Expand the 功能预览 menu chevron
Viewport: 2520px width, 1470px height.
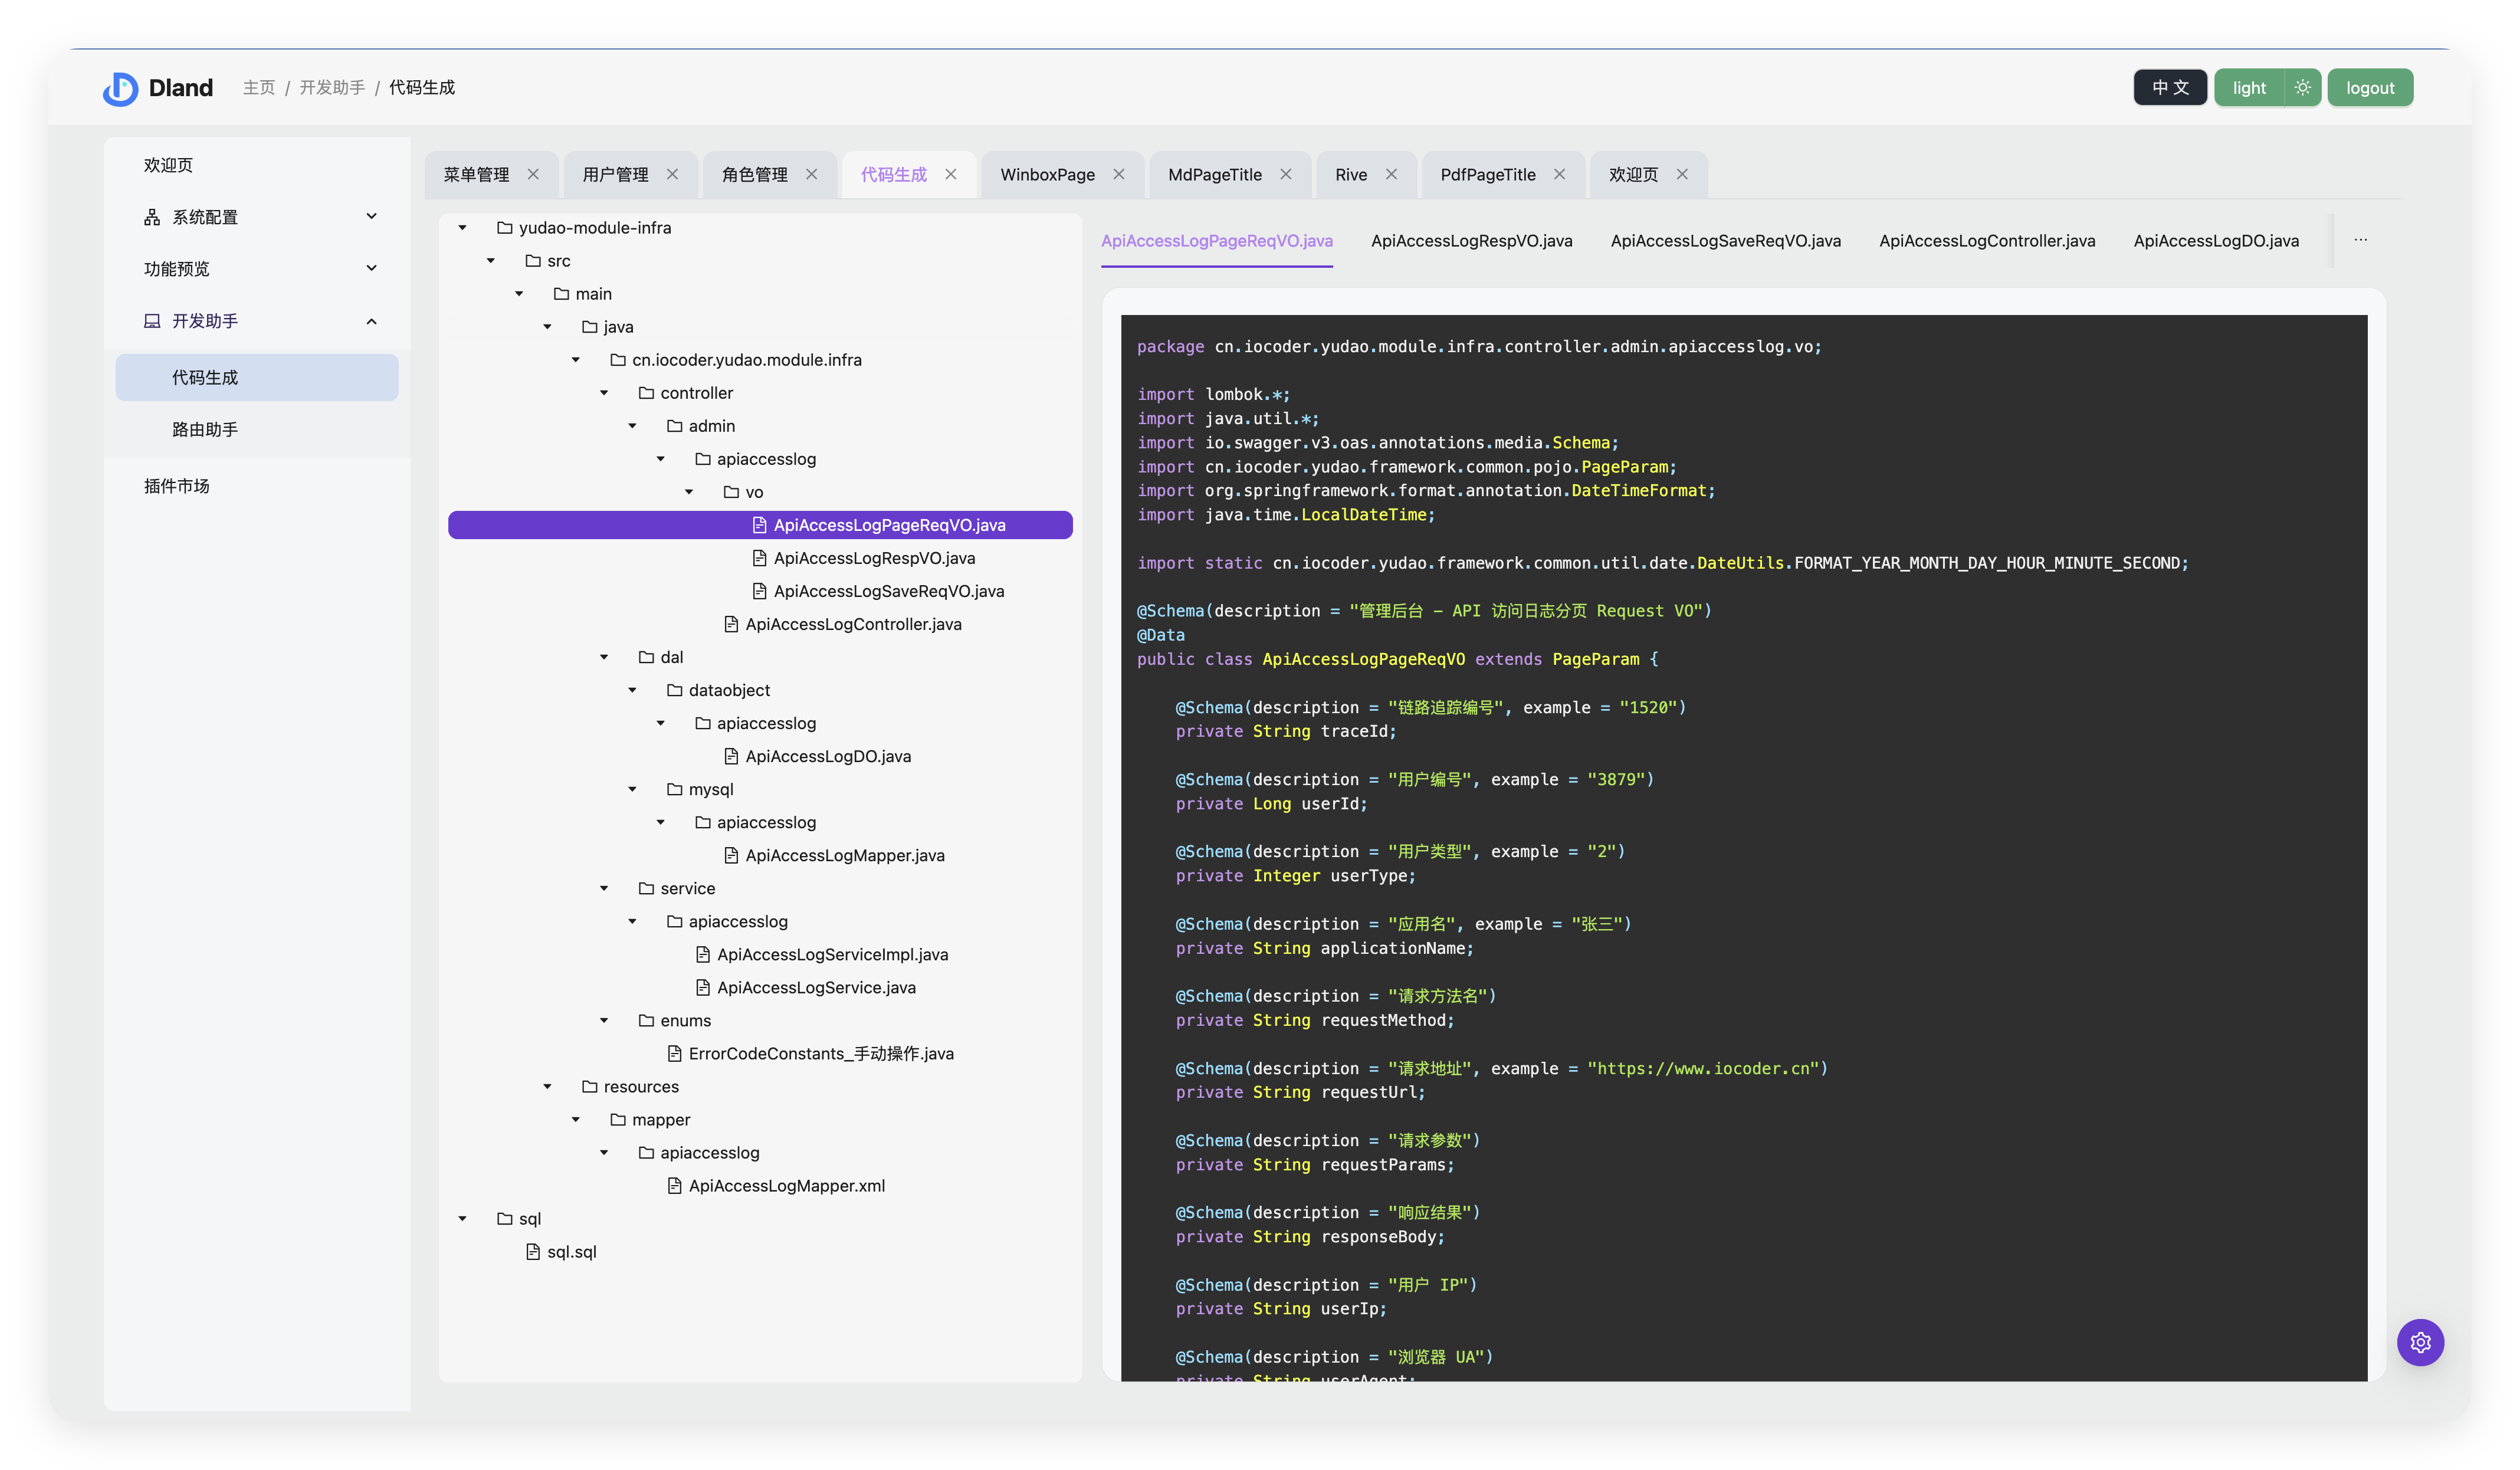pos(372,268)
